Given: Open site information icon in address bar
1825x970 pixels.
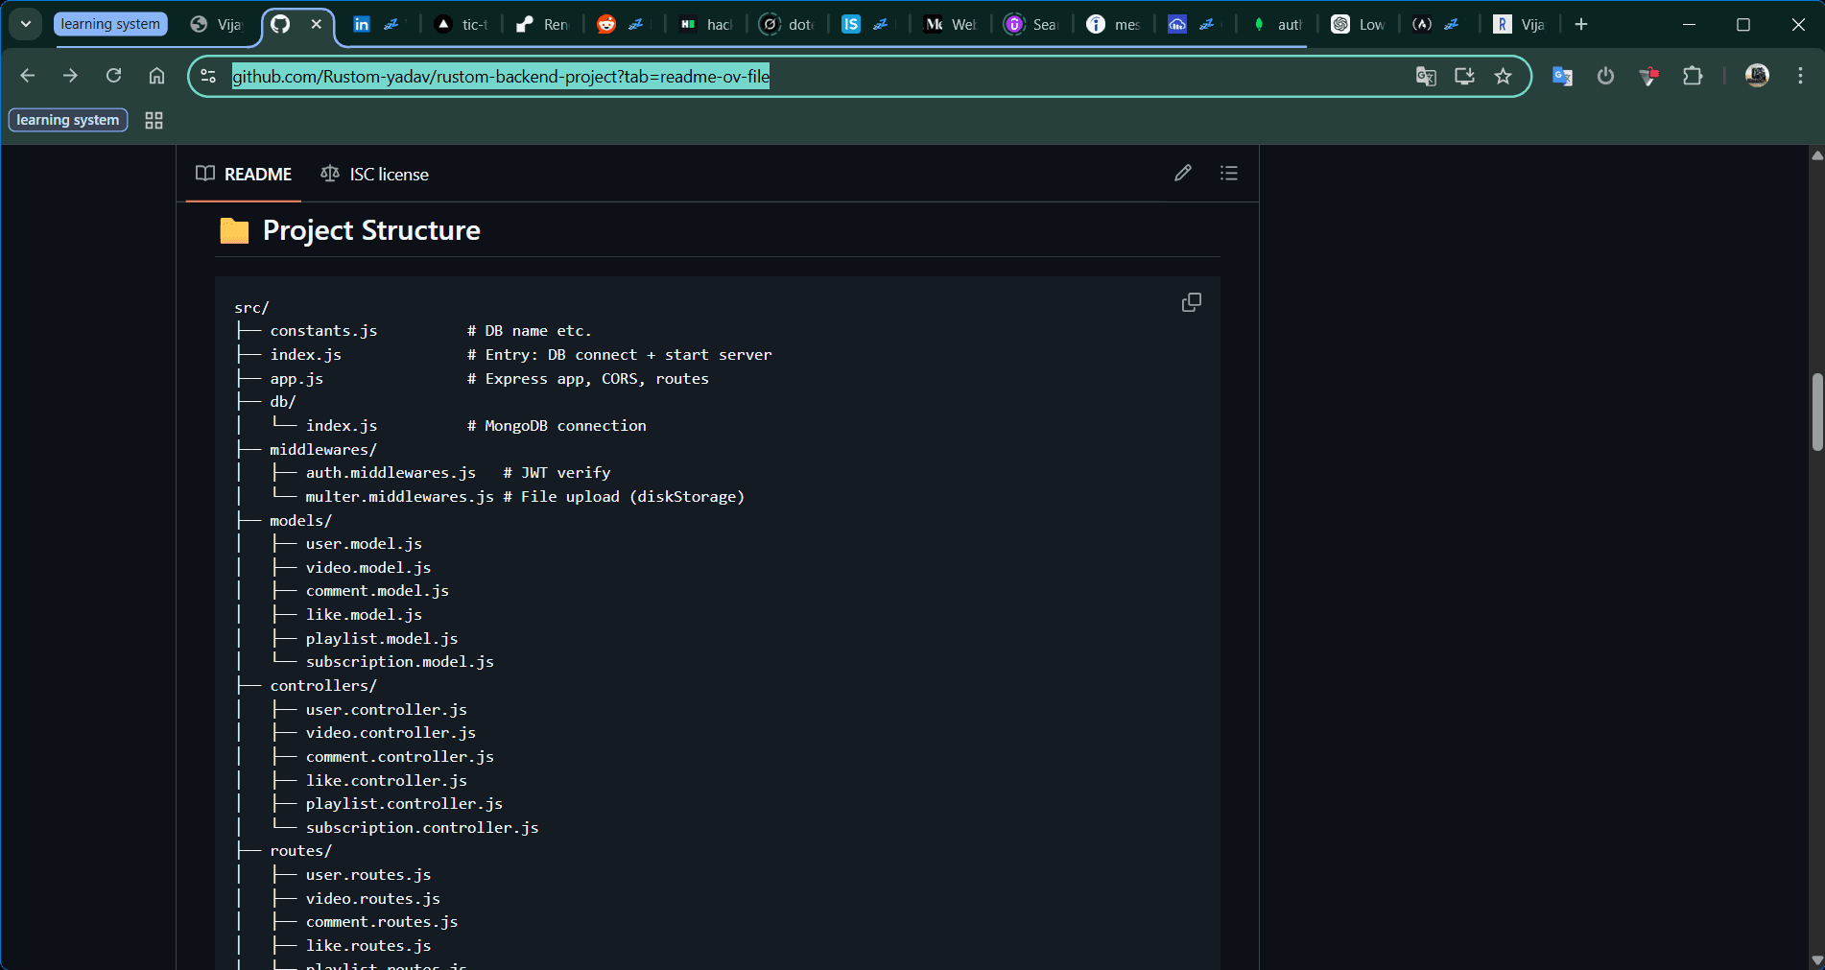Looking at the screenshot, I should pyautogui.click(x=208, y=76).
